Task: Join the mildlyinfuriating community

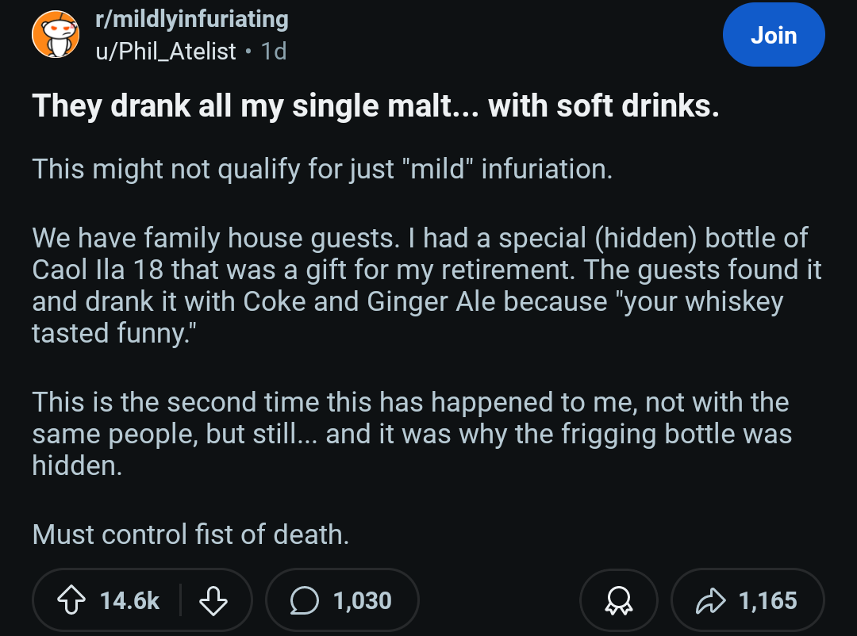Action: click(774, 35)
